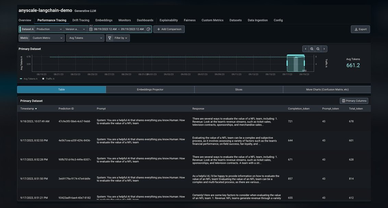Open the Fairness tab
This screenshot has height=208, width=388.
[x=190, y=20]
